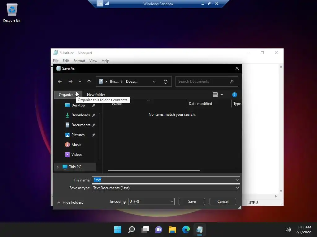Screen dimensions: 317x237
Task: Open view options dropdown arrow
Action: pos(222,95)
